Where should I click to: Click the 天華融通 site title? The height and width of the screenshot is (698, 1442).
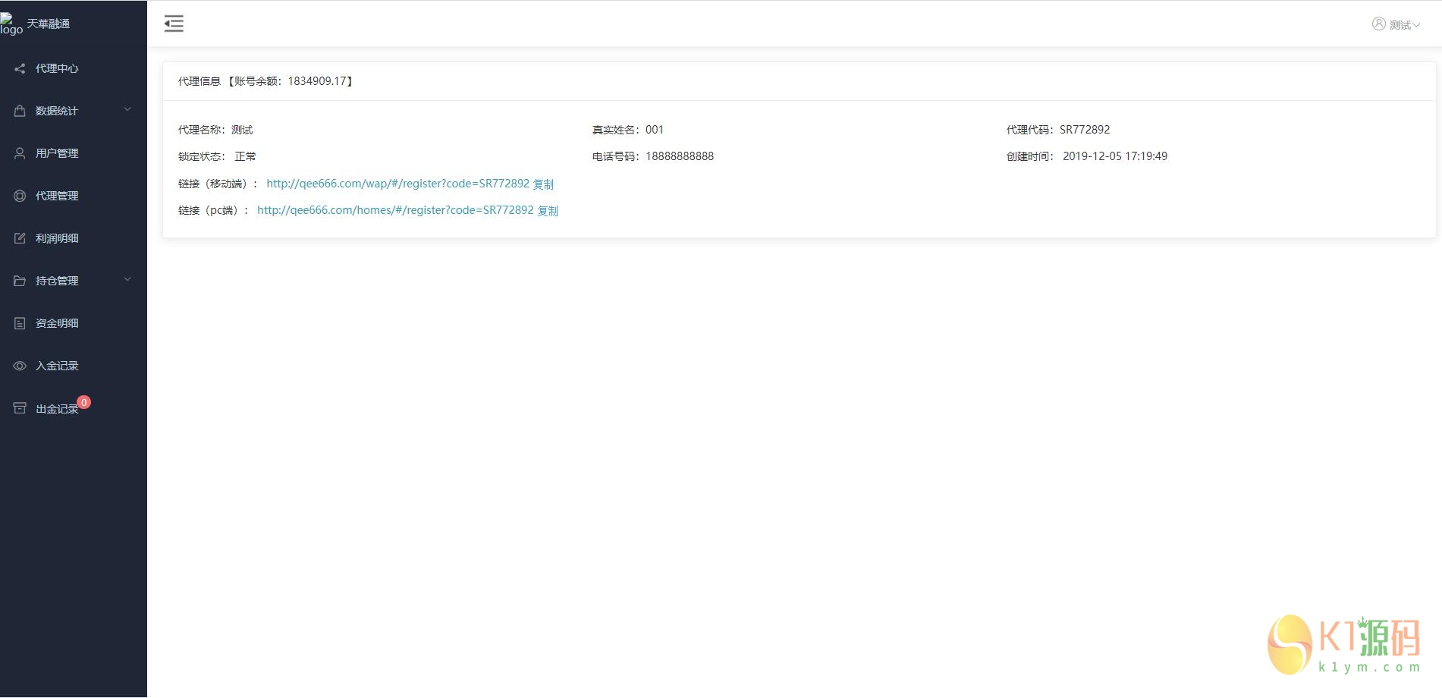49,24
